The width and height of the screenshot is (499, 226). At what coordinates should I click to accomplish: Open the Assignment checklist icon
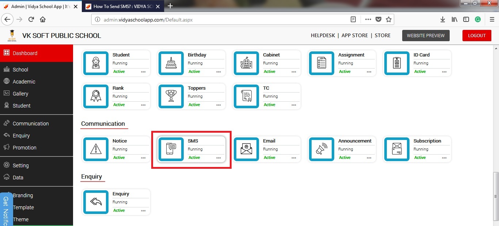click(322, 63)
